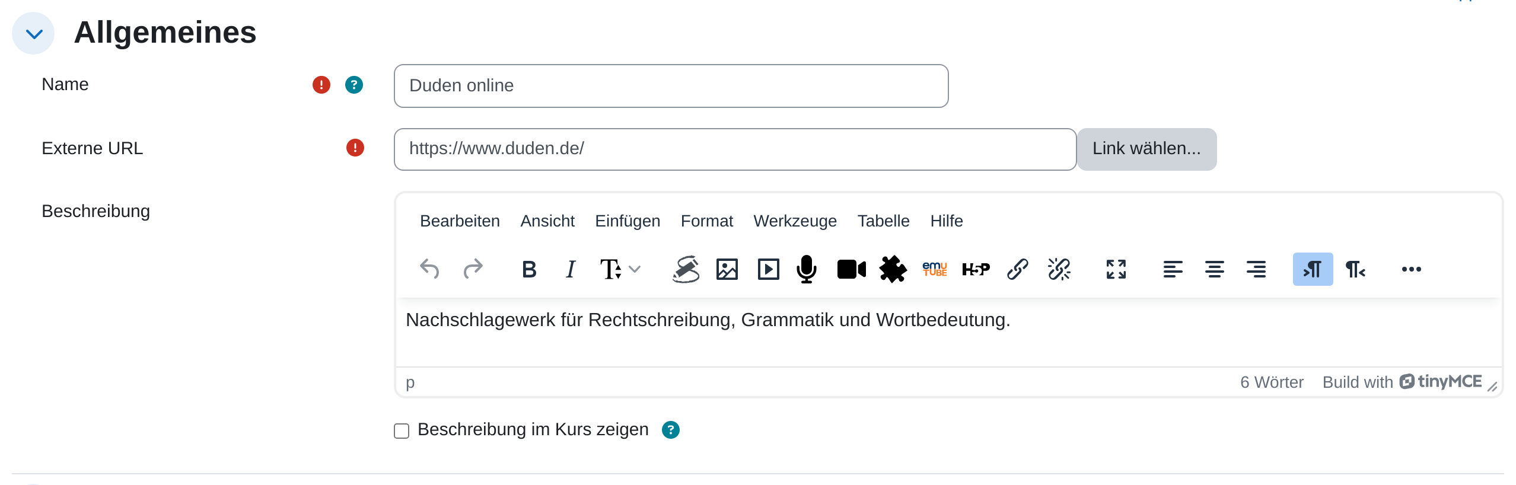Align text right
The height and width of the screenshot is (485, 1516).
tap(1256, 269)
